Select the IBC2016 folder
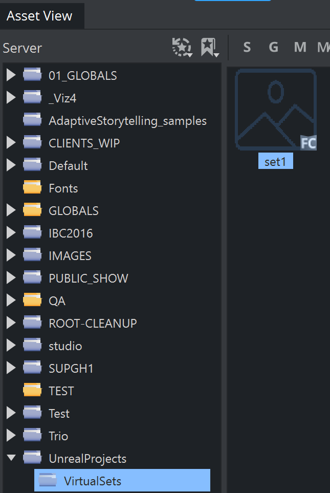The width and height of the screenshot is (330, 493). 71,233
